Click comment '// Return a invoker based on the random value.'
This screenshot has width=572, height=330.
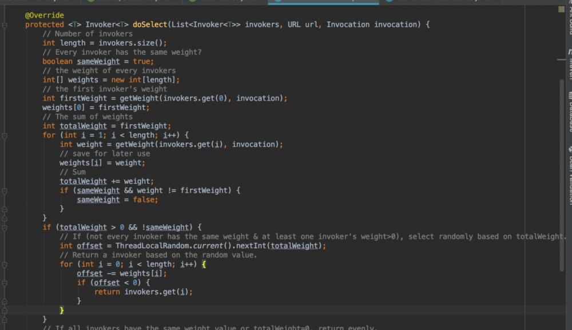click(x=158, y=255)
